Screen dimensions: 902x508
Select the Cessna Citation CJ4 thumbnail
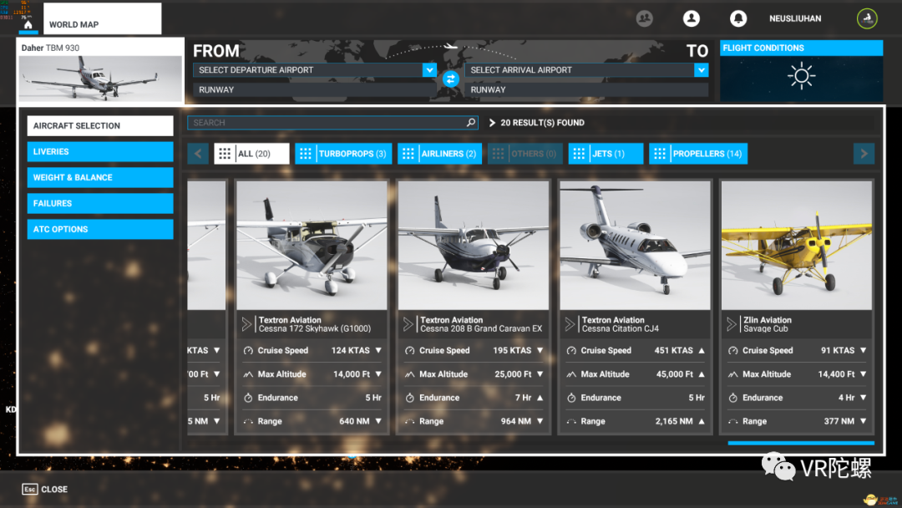(635, 246)
